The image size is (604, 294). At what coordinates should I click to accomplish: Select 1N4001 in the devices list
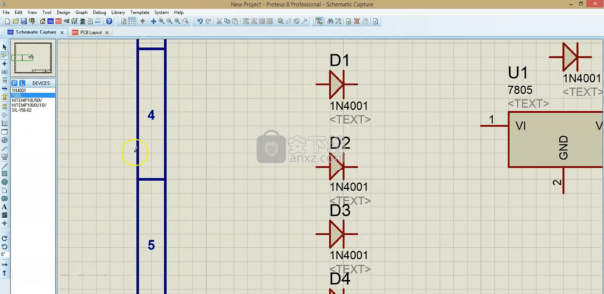point(33,91)
